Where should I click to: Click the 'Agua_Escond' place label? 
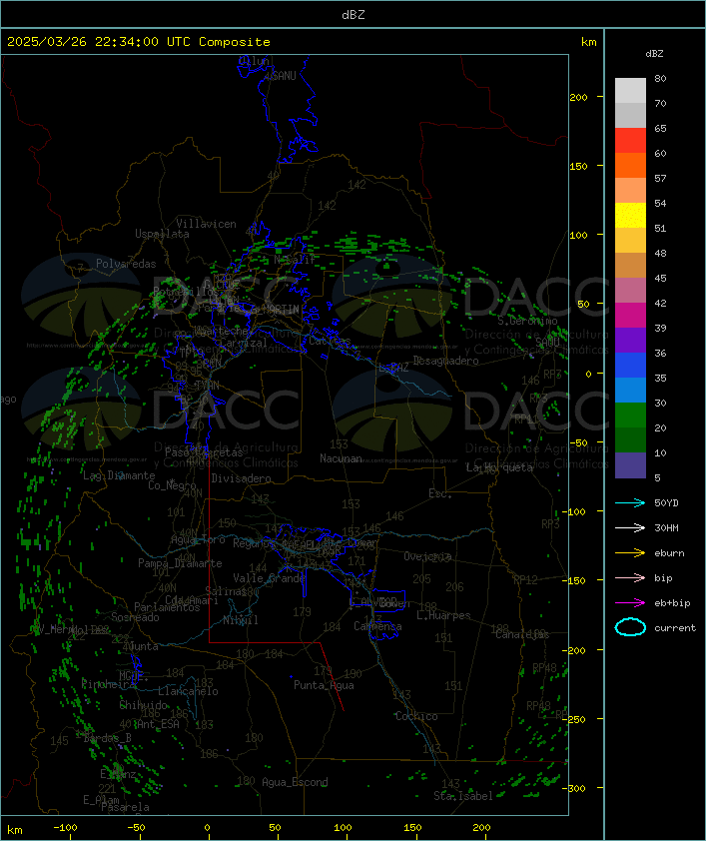(x=295, y=782)
